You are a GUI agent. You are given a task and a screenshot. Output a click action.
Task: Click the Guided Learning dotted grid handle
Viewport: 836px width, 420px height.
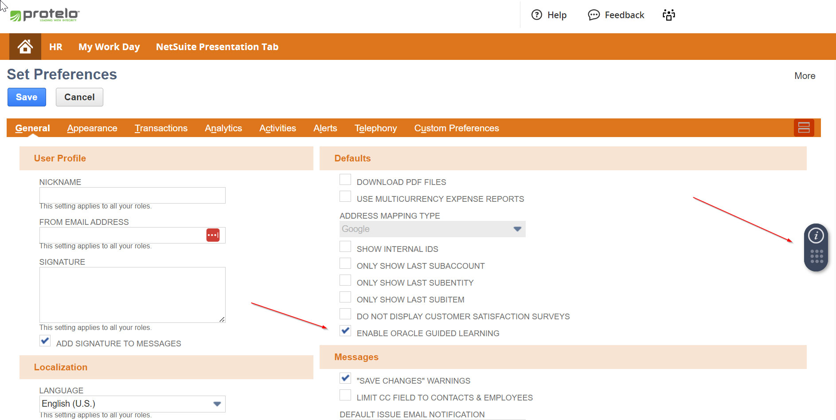pos(816,256)
